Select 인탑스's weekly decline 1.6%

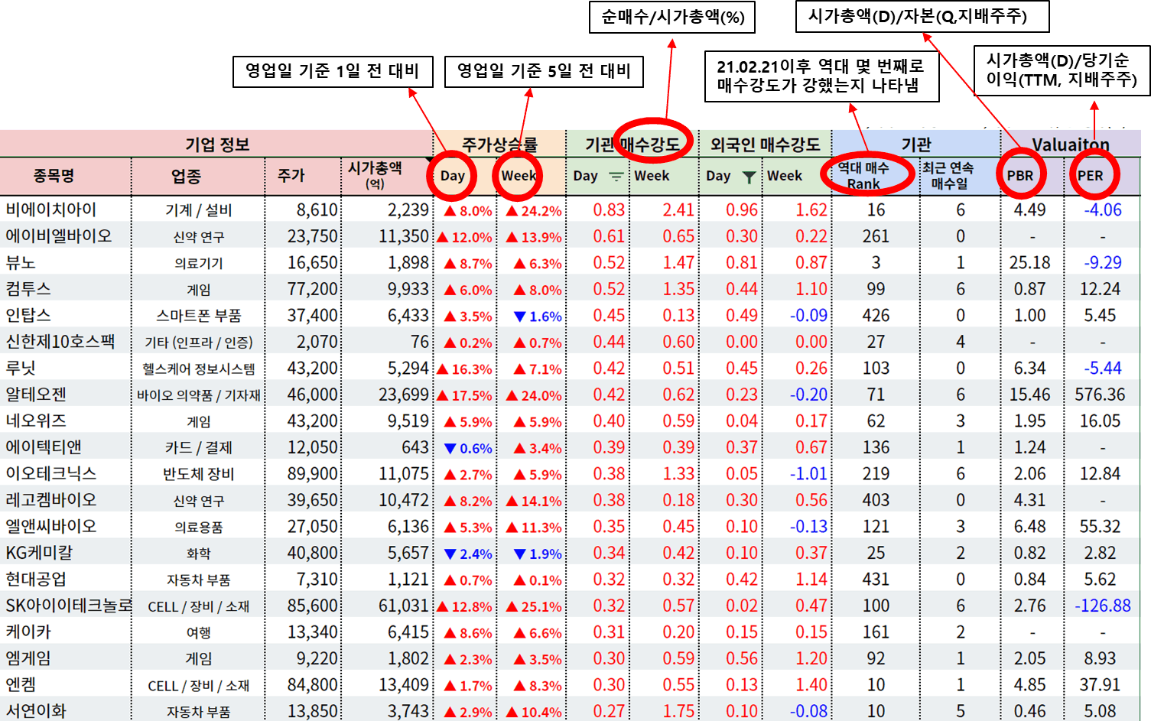(538, 317)
